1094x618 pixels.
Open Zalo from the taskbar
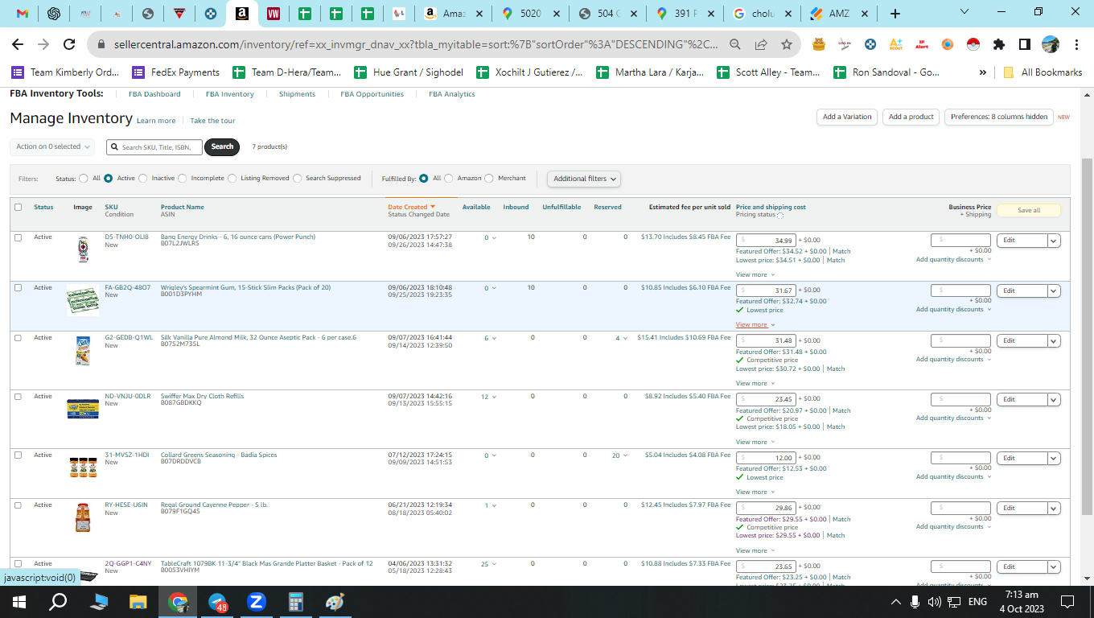coord(257,601)
